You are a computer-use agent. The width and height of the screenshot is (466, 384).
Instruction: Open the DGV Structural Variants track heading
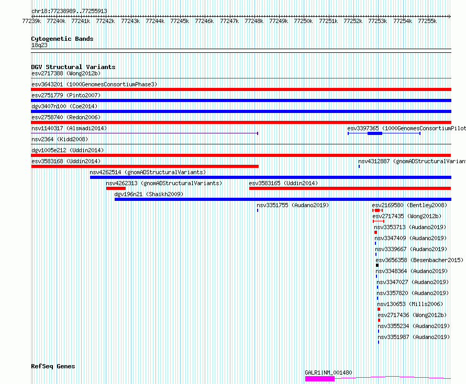(x=73, y=67)
